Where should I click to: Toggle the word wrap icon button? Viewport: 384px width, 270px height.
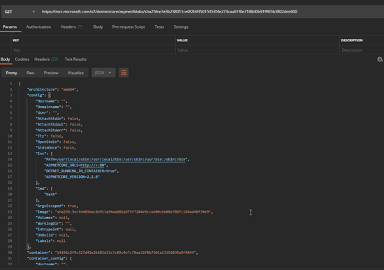click(x=124, y=73)
